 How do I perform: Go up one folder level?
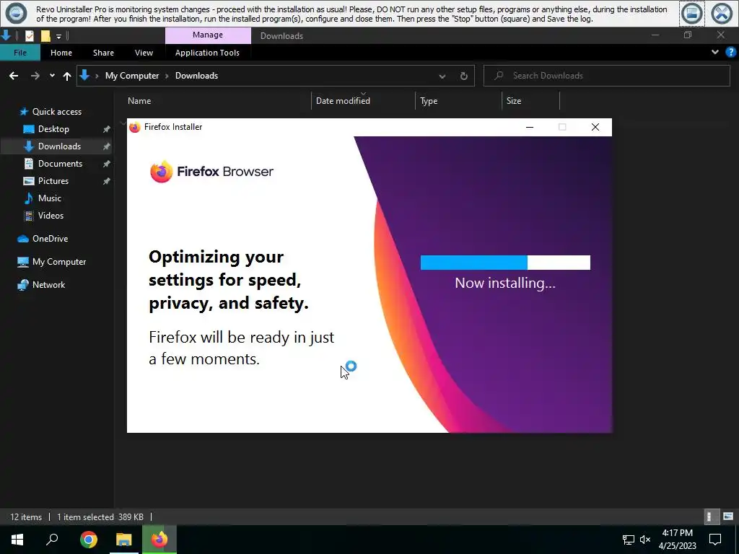pyautogui.click(x=67, y=76)
